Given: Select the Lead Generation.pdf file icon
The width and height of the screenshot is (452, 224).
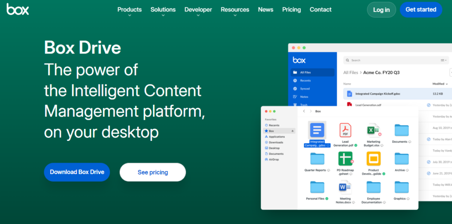Looking at the screenshot, I should [345, 130].
